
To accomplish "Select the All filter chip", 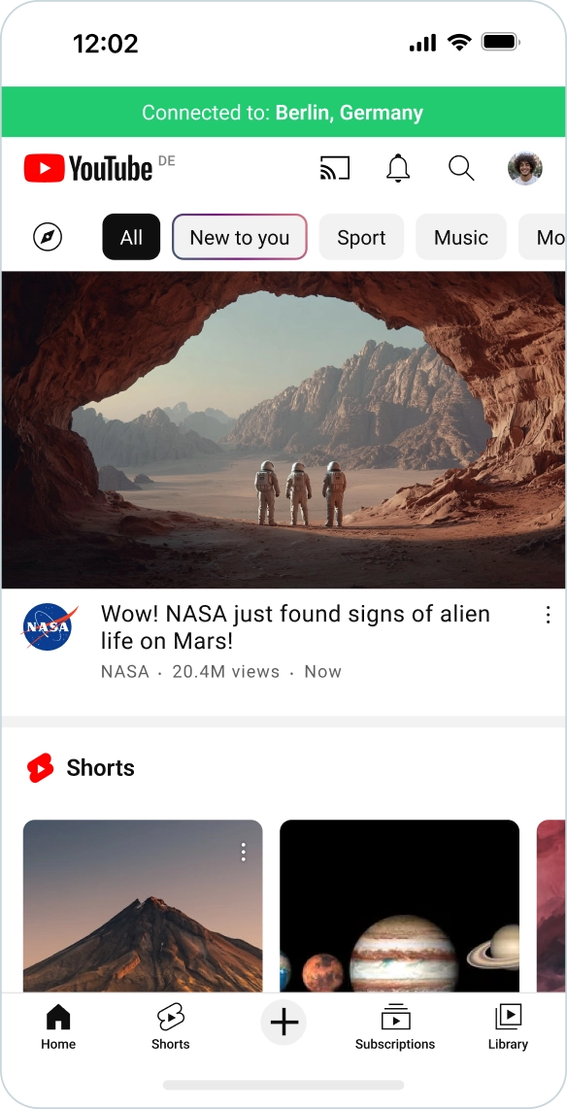I will pyautogui.click(x=131, y=237).
